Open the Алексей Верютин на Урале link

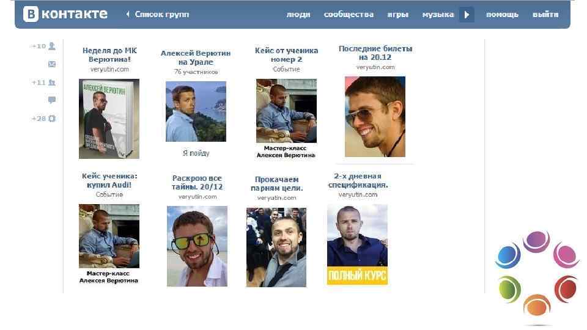(x=196, y=57)
